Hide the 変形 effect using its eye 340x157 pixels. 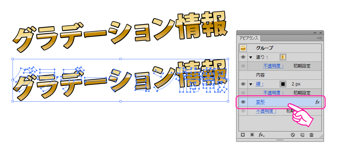pos(243,102)
